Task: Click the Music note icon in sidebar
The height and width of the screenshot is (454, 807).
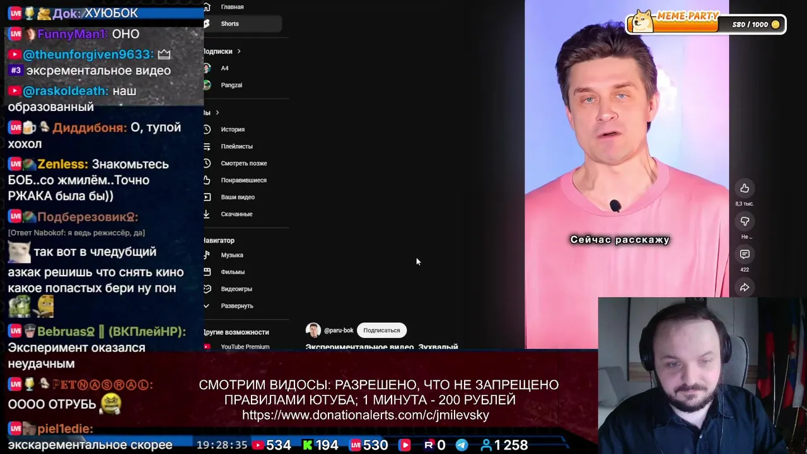Action: [206, 255]
